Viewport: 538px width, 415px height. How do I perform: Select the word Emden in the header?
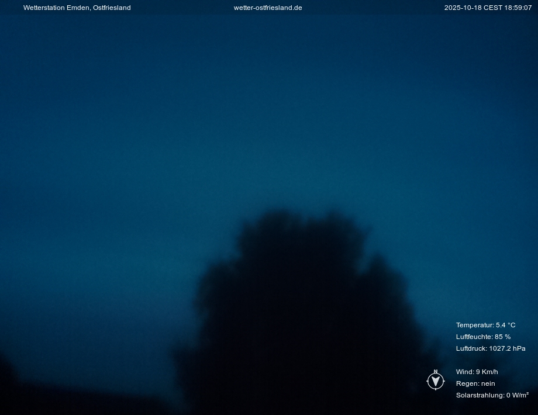(x=78, y=8)
